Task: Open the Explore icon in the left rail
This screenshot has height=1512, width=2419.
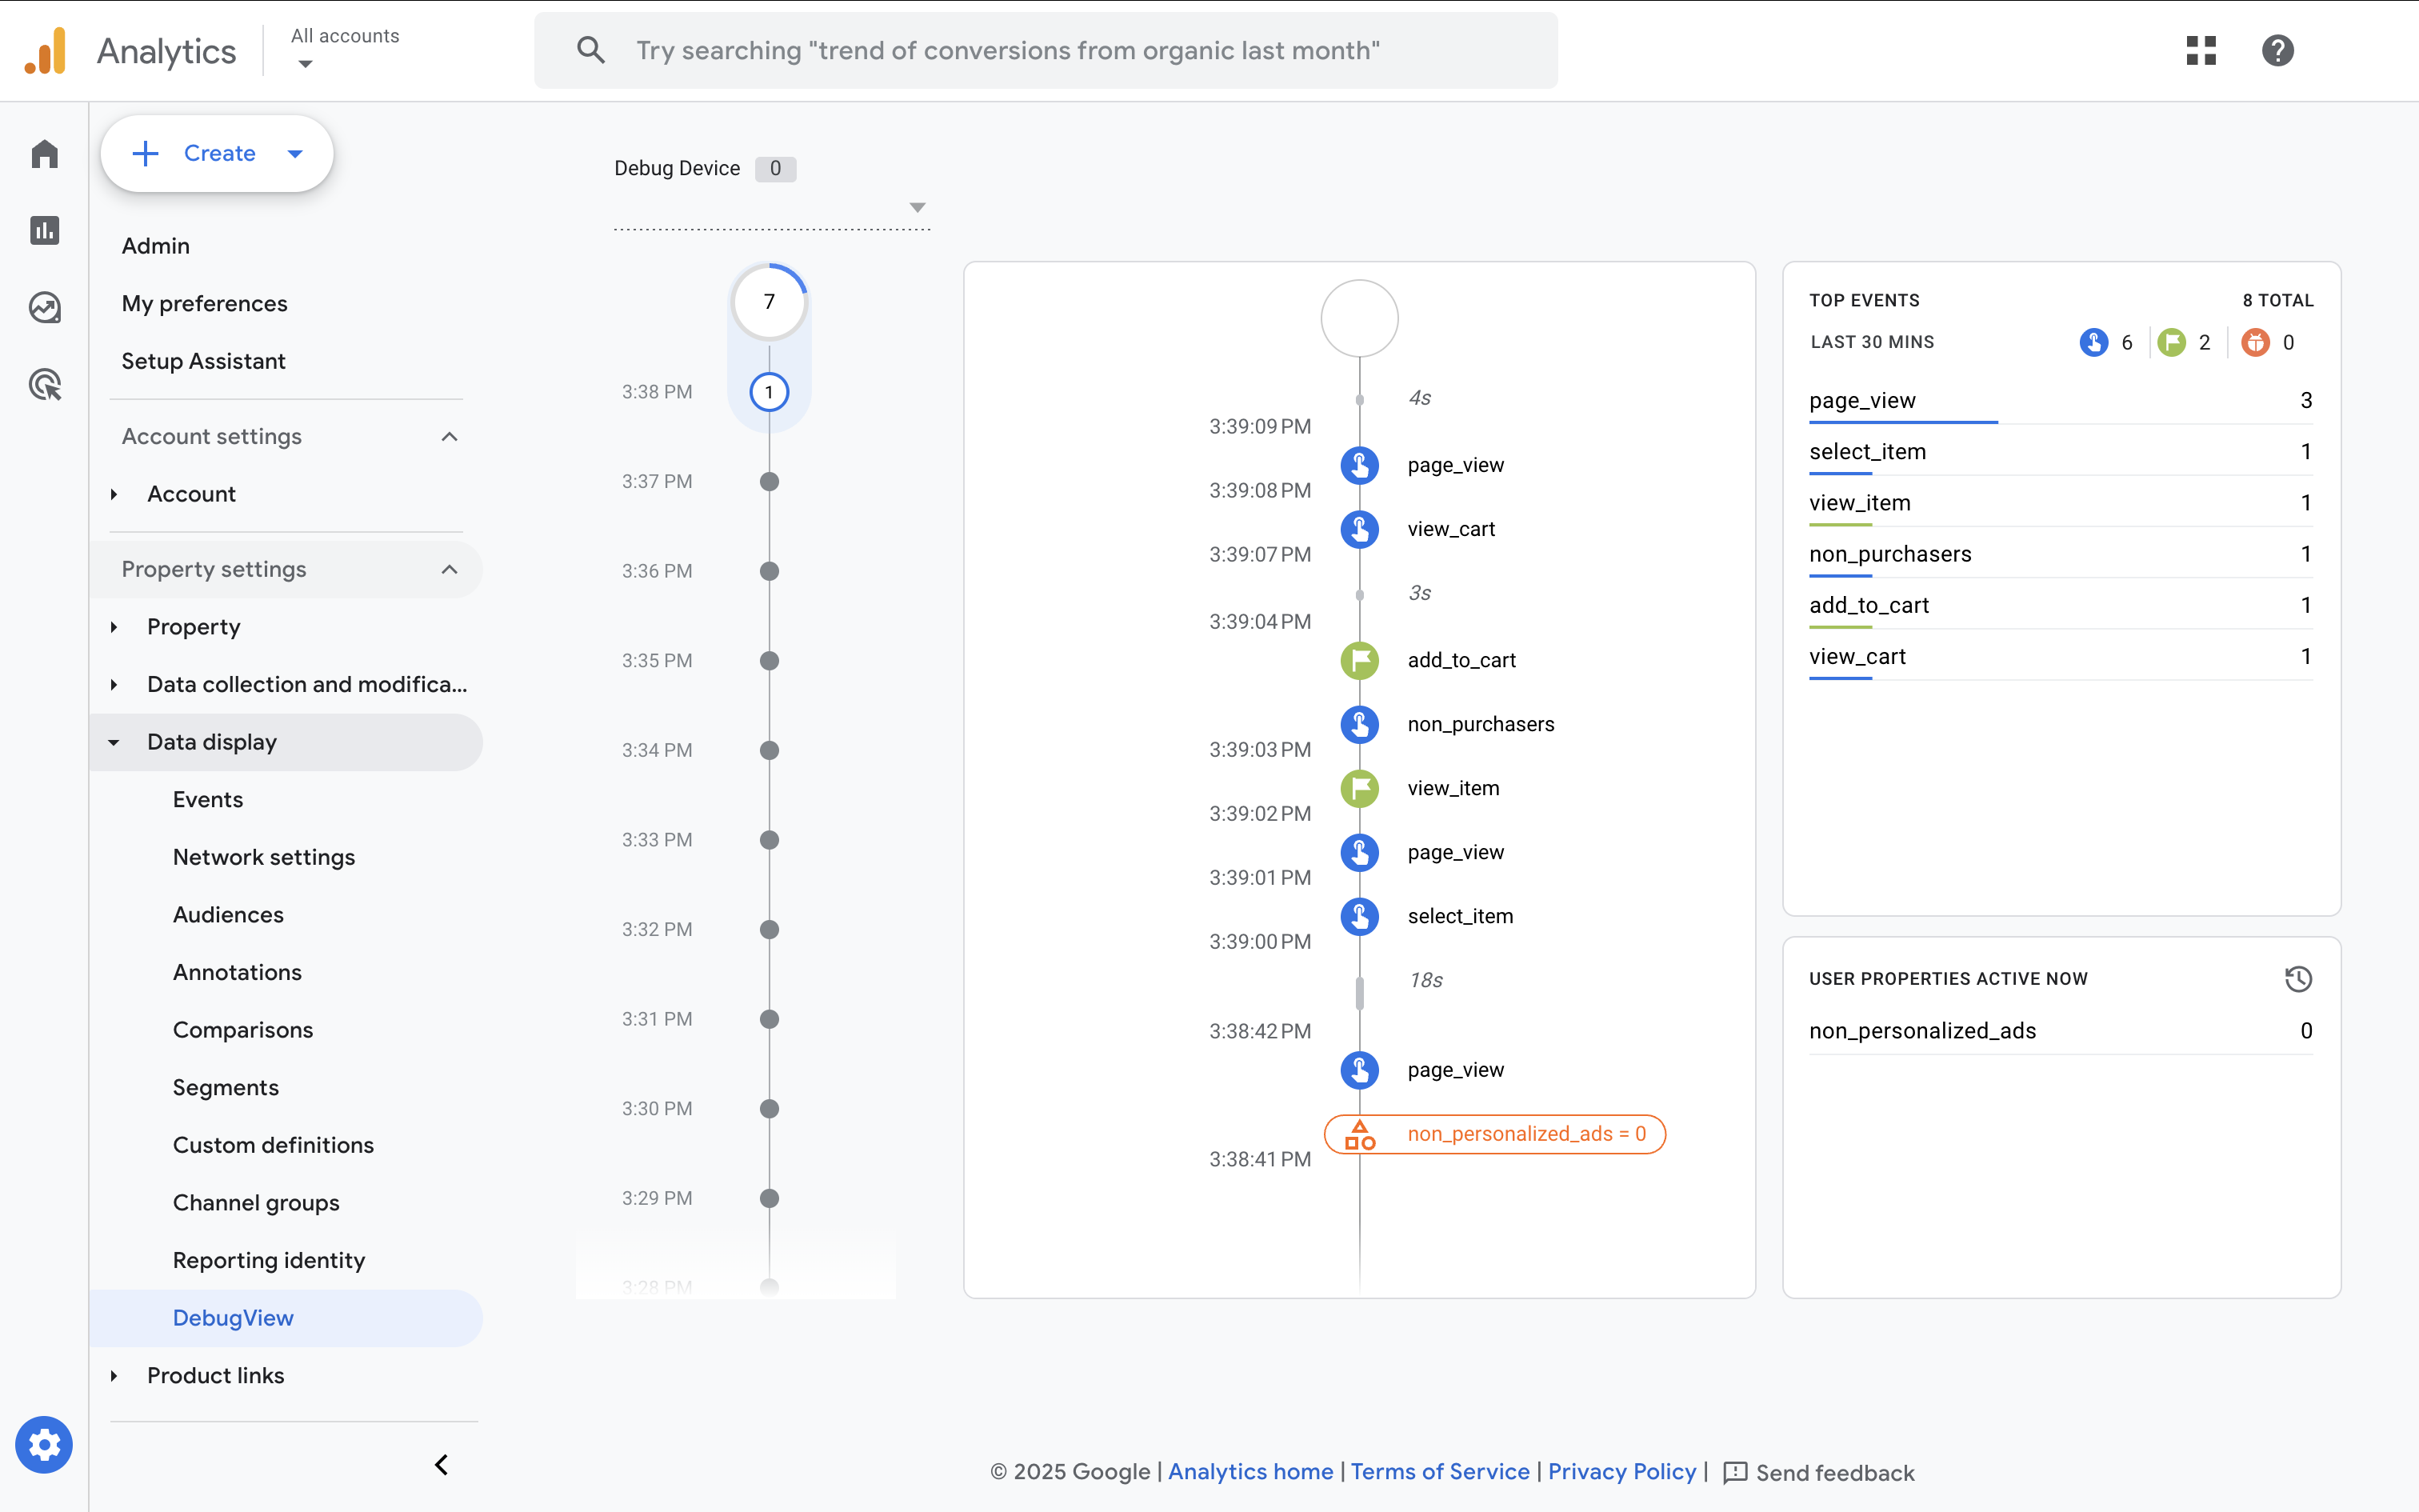Action: pos(44,307)
